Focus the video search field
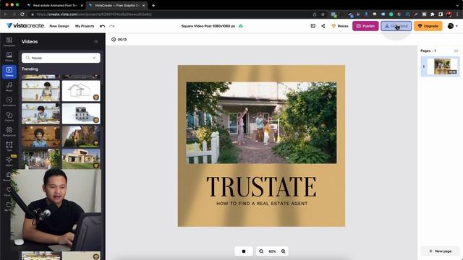Viewport: 463px width, 260px height. [x=61, y=58]
